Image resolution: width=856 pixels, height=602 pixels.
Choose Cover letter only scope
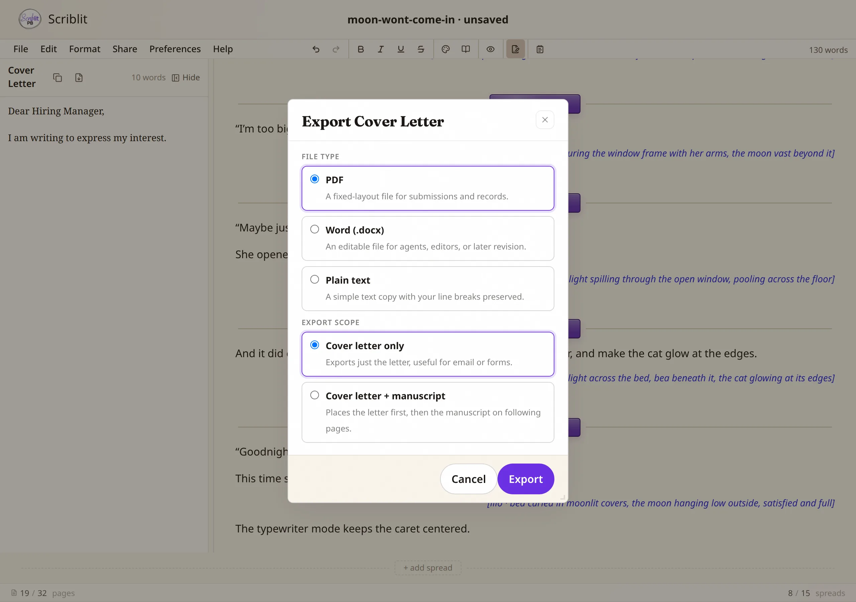click(x=428, y=354)
